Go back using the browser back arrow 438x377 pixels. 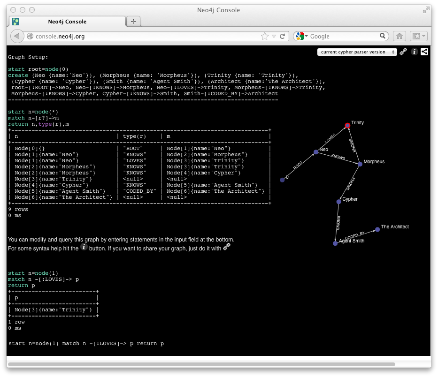coord(17,36)
